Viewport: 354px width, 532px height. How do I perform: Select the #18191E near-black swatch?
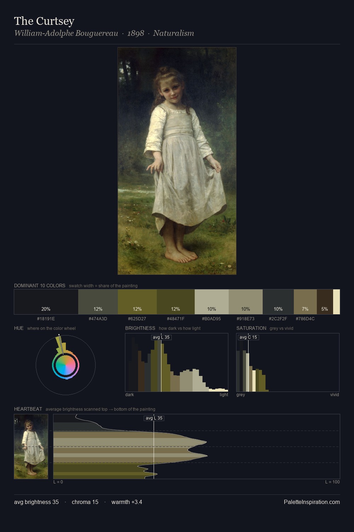click(x=46, y=302)
